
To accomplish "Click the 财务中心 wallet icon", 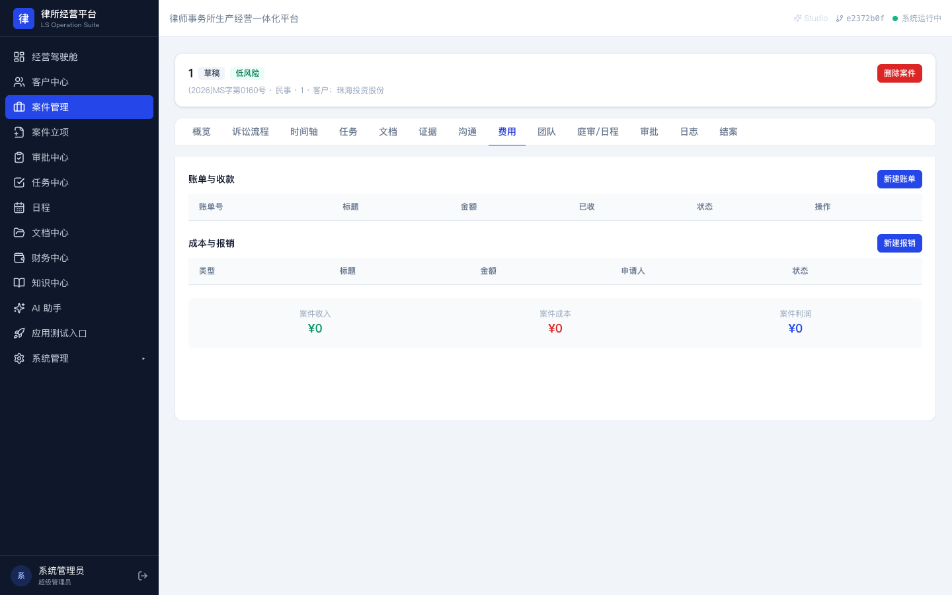I will pyautogui.click(x=19, y=258).
